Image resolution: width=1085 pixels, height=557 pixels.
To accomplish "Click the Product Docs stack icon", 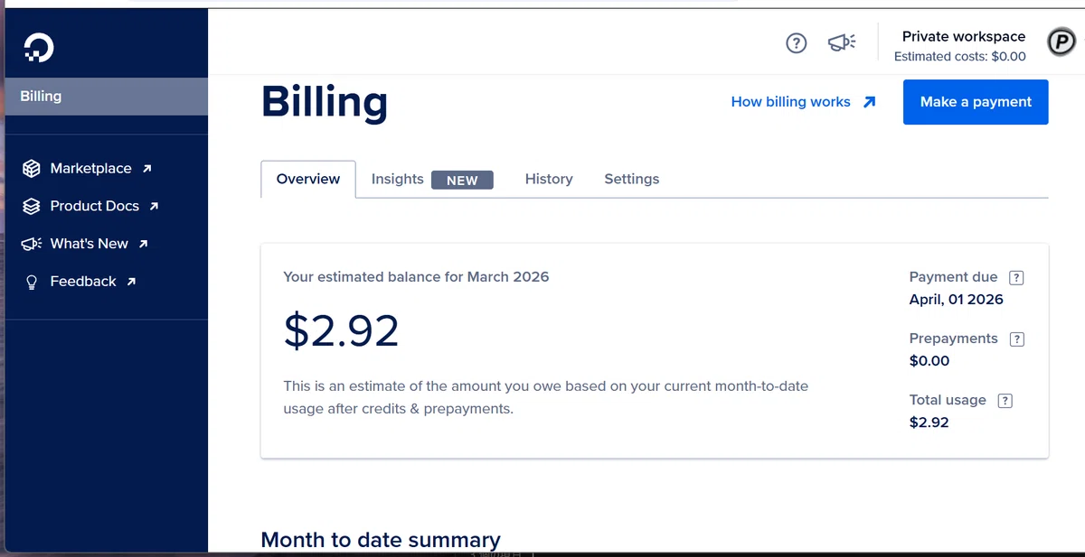I will 32,207.
